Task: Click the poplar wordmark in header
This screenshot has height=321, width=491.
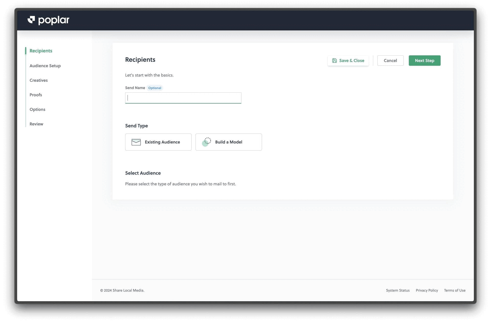Action: click(54, 20)
